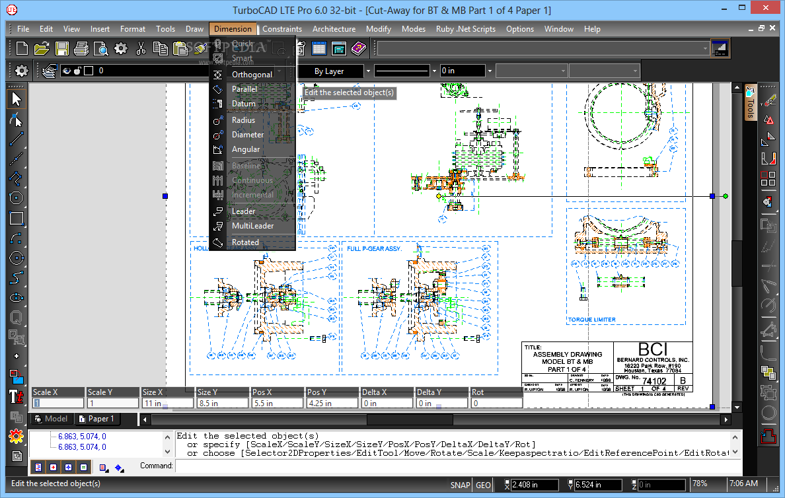This screenshot has height=498, width=785.
Task: Open the red list flyout in command panel
Action: pos(104,468)
